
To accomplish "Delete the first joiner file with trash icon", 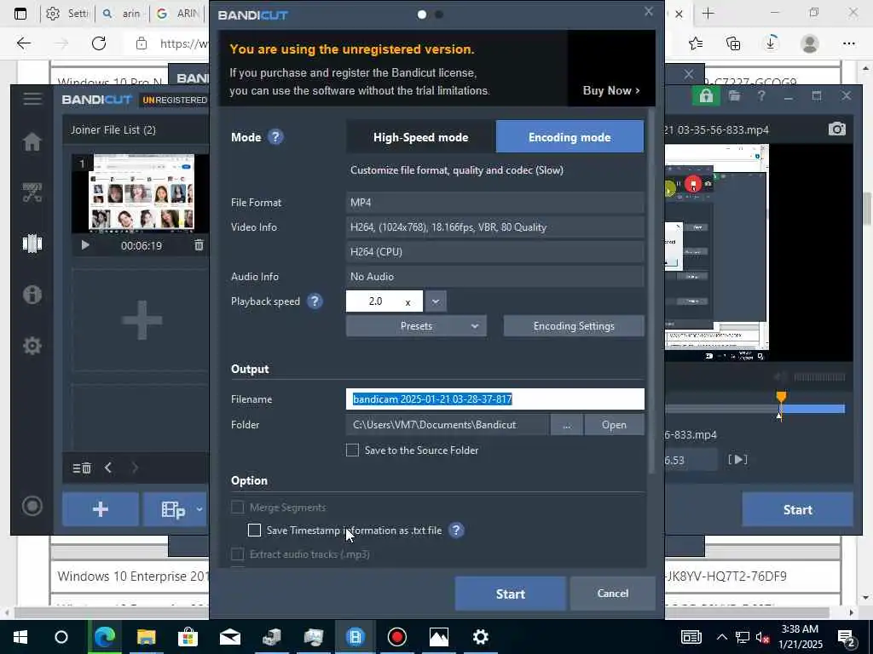I will (x=199, y=245).
